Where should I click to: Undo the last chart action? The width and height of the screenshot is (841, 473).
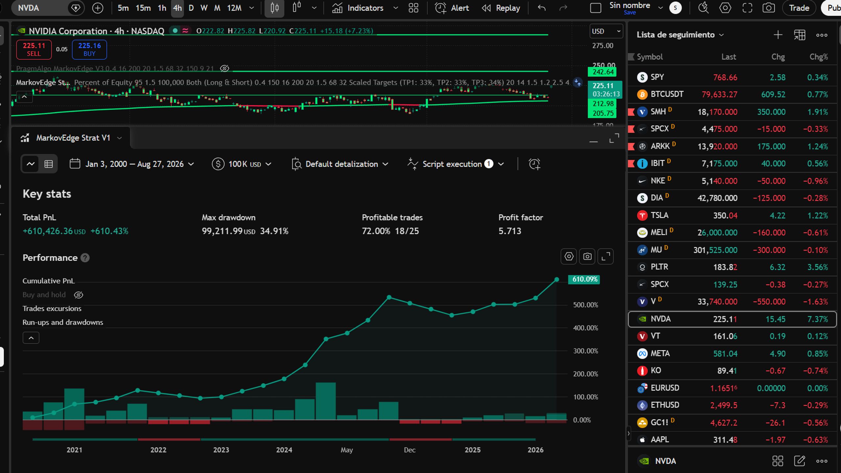[x=541, y=8]
